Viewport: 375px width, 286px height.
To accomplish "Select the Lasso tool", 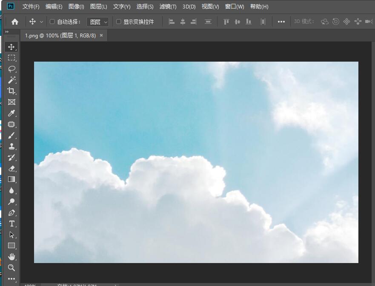I will point(11,69).
